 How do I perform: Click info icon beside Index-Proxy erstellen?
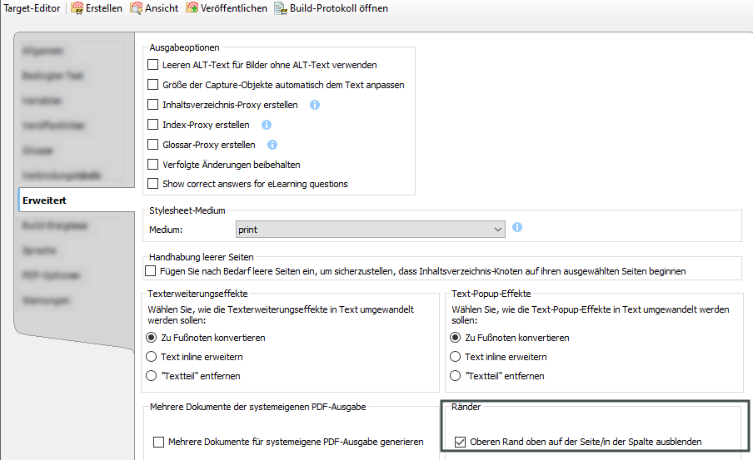267,125
